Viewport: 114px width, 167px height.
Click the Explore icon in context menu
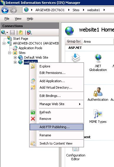pyautogui.click(x=33, y=66)
